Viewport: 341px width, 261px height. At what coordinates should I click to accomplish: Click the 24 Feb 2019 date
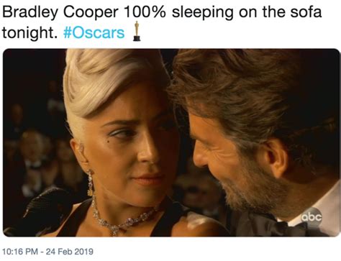pos(69,252)
